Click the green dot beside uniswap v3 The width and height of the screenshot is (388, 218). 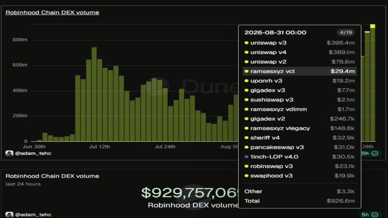[246, 43]
